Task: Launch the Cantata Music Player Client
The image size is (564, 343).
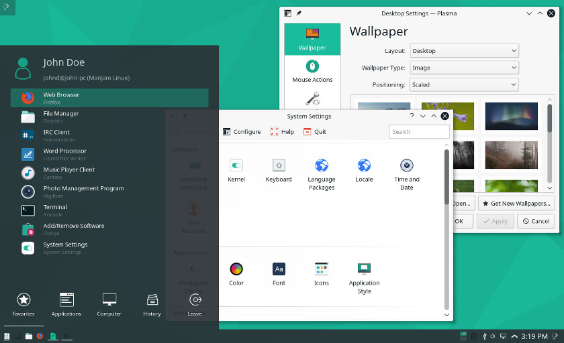Action: (109, 173)
